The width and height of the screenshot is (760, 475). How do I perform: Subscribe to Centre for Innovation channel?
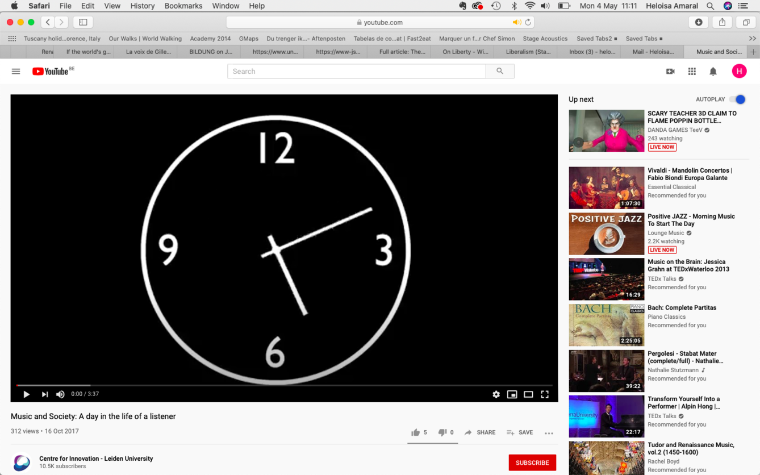532,463
